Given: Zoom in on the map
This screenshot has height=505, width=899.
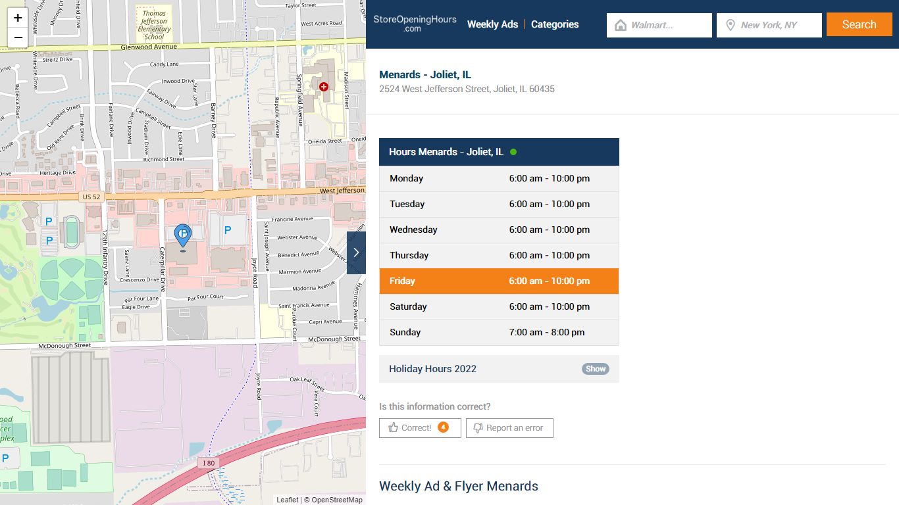Looking at the screenshot, I should [x=18, y=18].
